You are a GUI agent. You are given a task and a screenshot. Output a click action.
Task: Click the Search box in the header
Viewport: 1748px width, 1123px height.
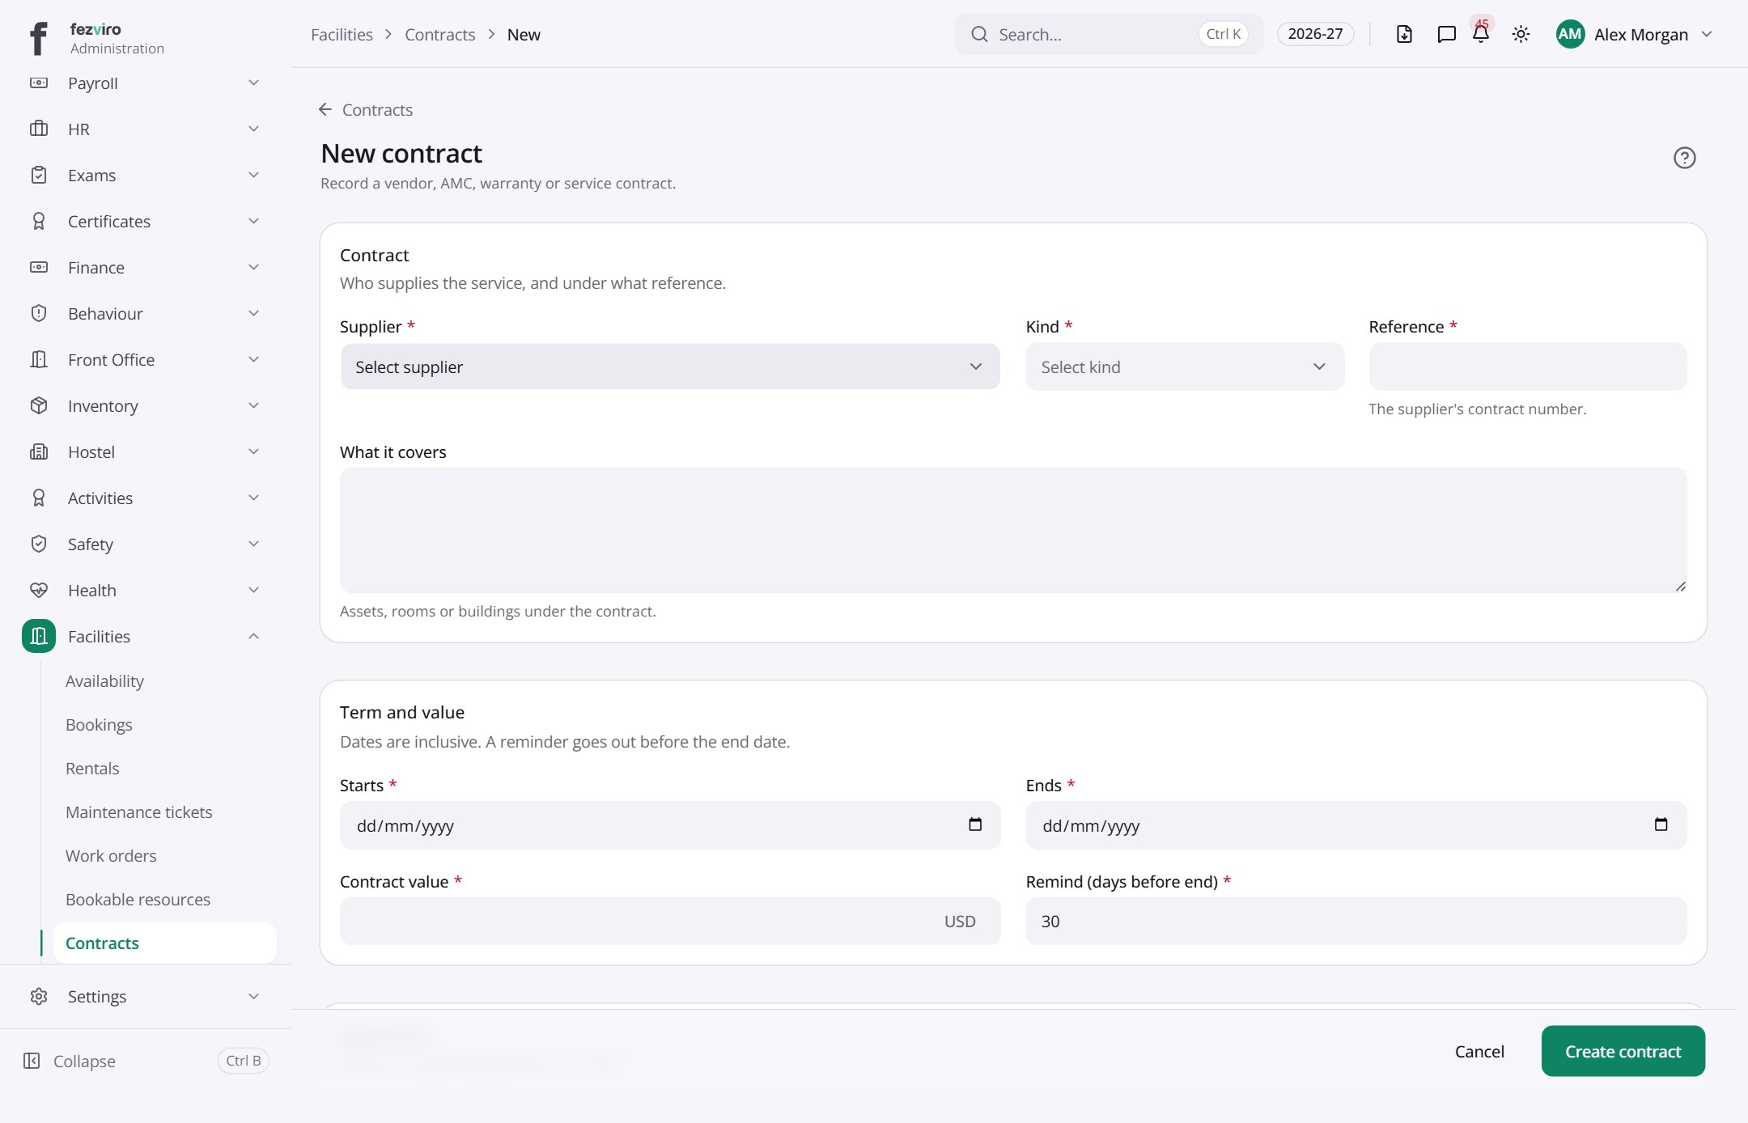[x=1109, y=34]
